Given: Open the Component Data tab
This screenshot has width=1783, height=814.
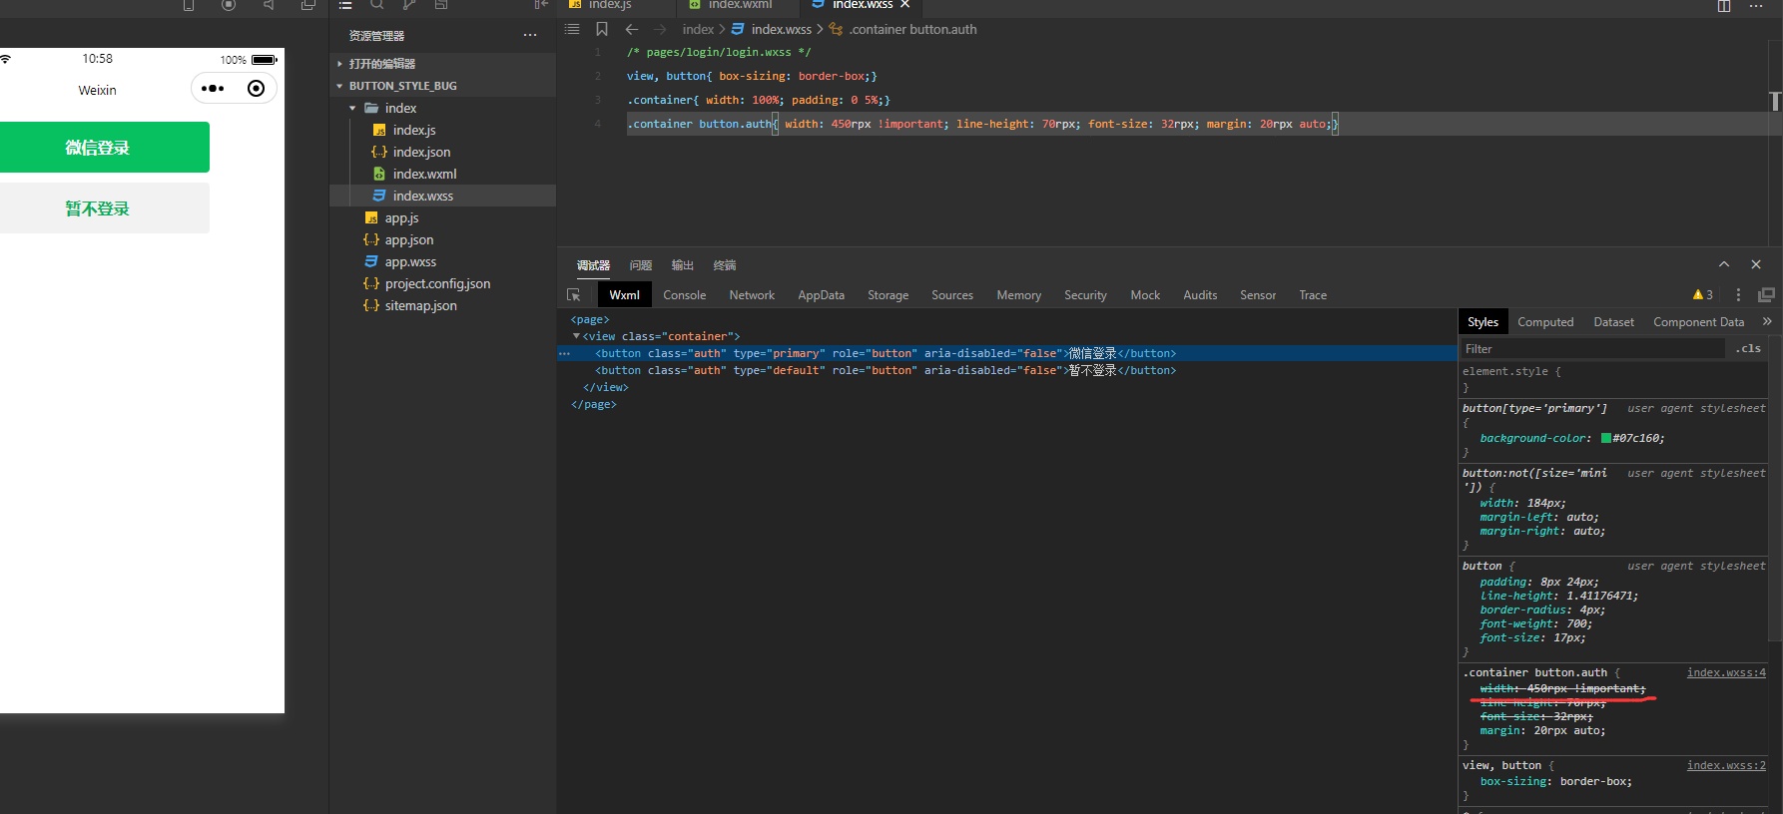Looking at the screenshot, I should click(x=1698, y=322).
